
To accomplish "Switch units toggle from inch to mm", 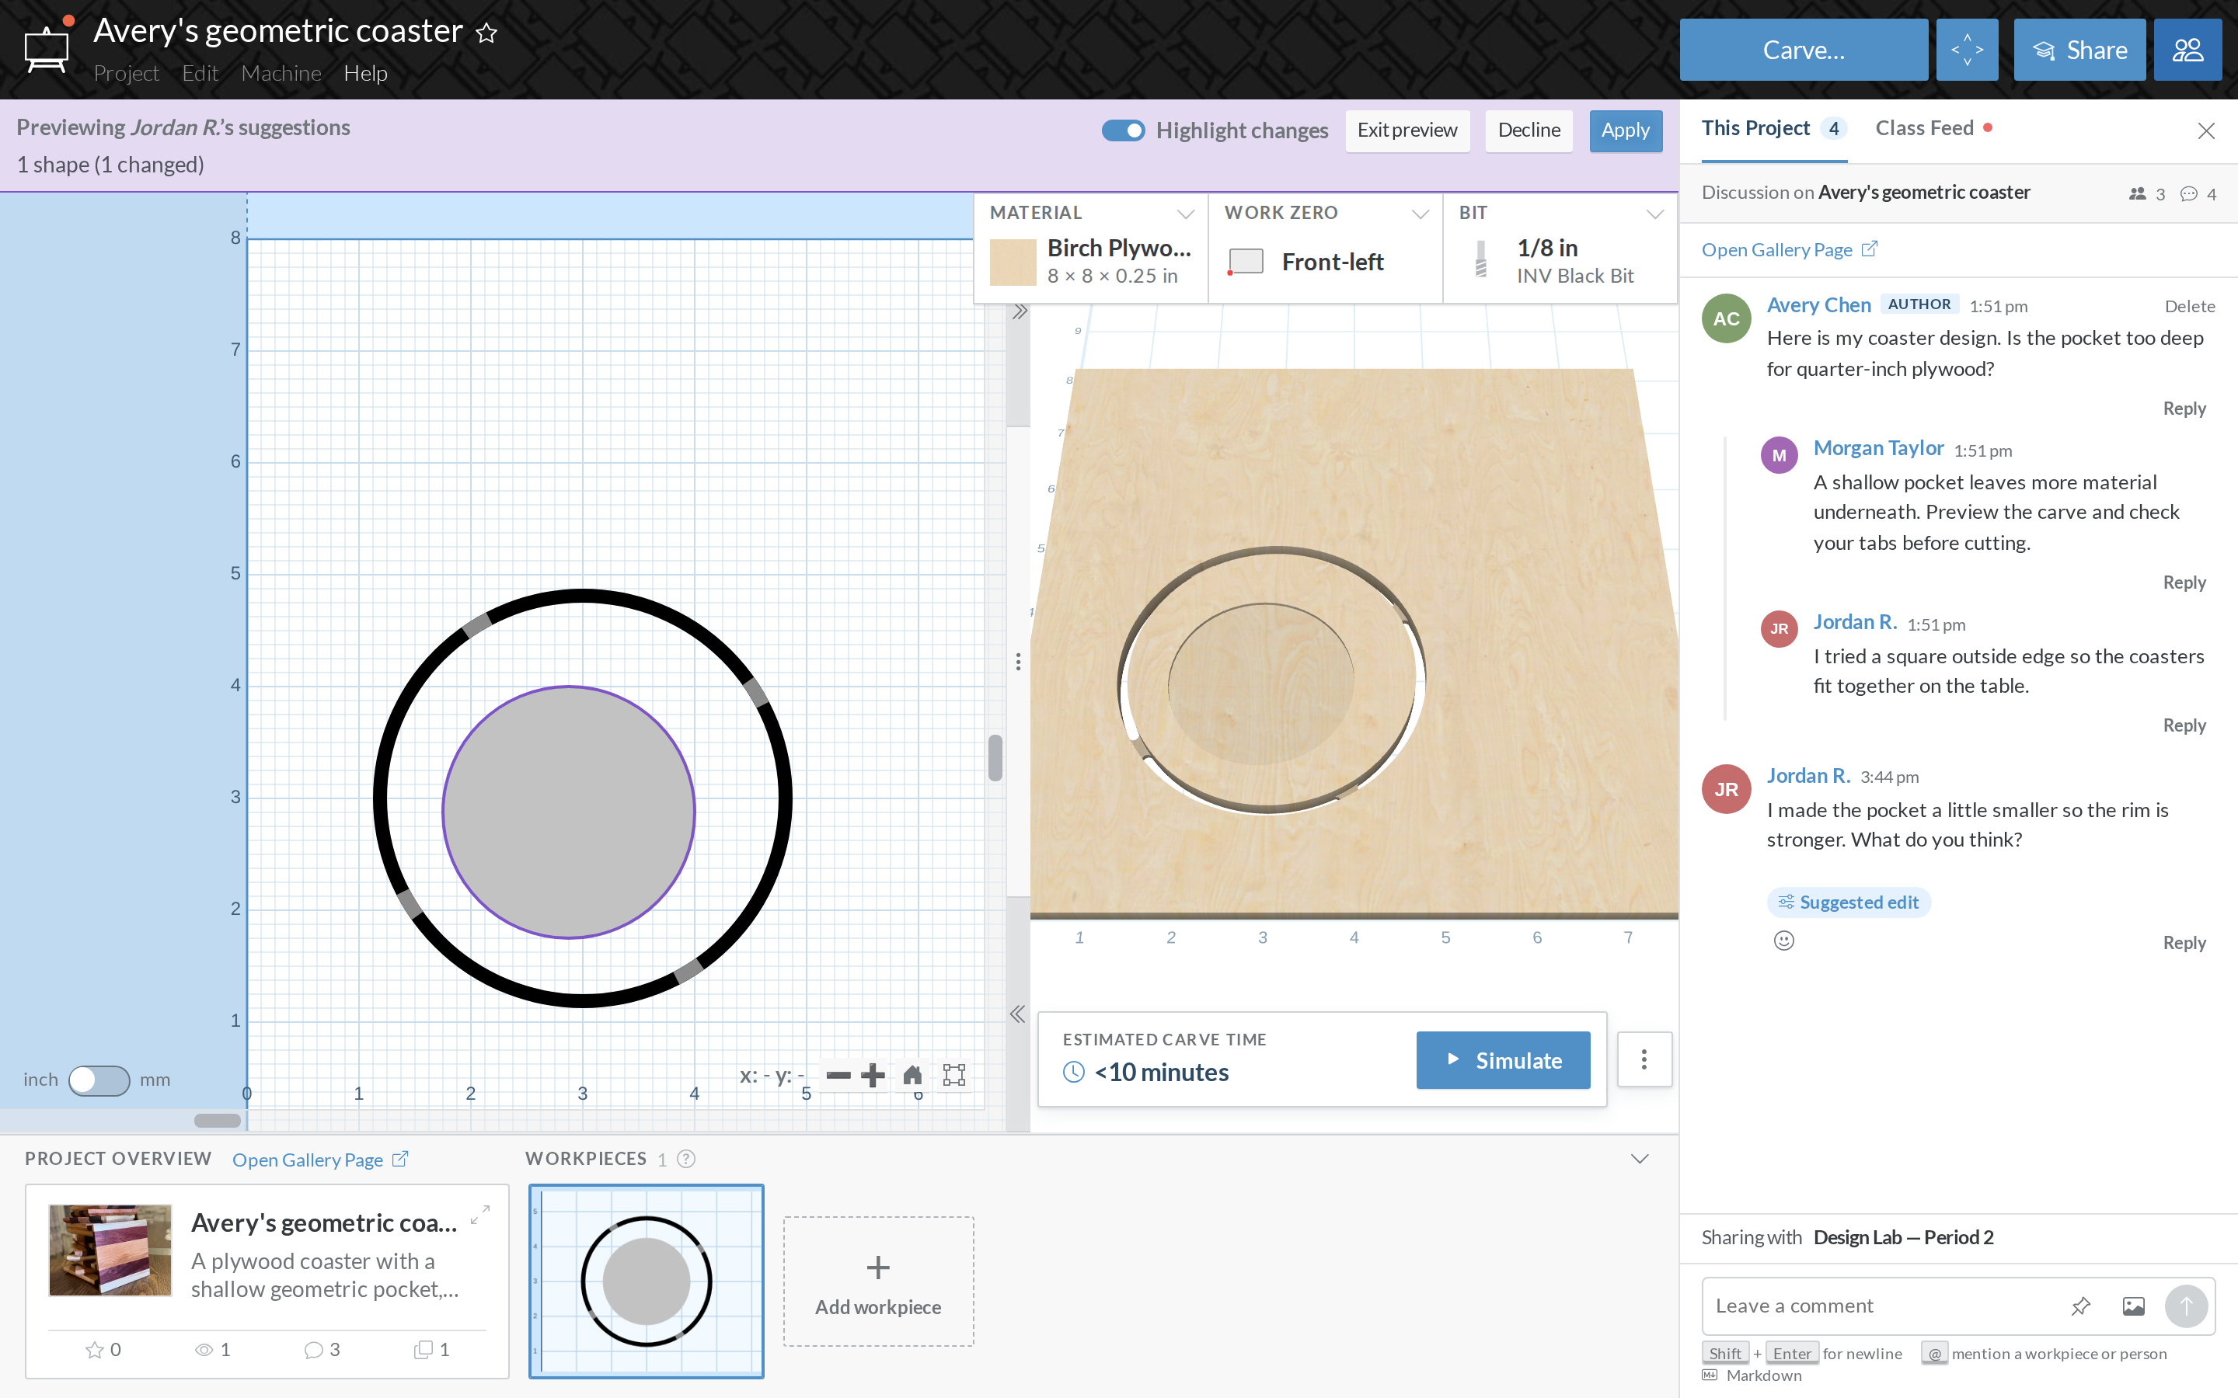I will click(x=99, y=1080).
